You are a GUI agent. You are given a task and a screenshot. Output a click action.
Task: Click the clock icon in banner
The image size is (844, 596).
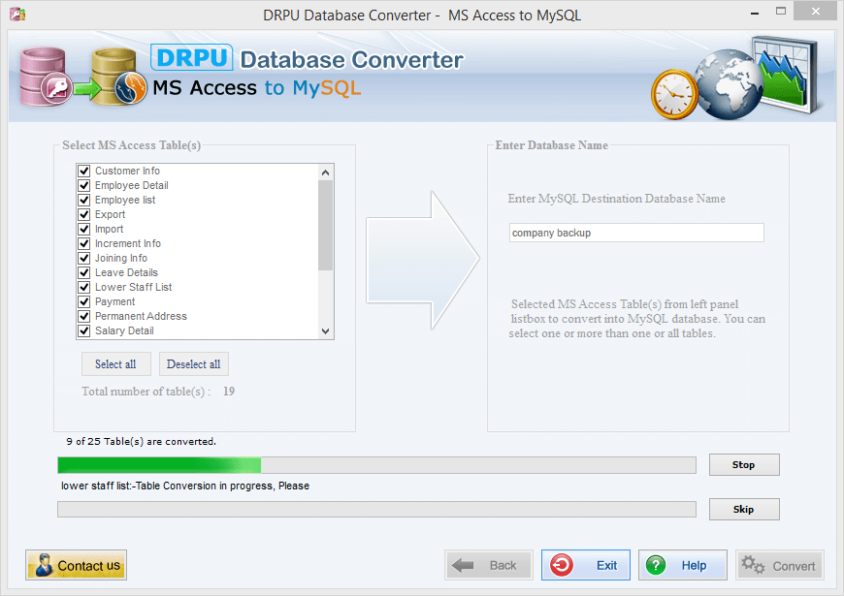674,94
